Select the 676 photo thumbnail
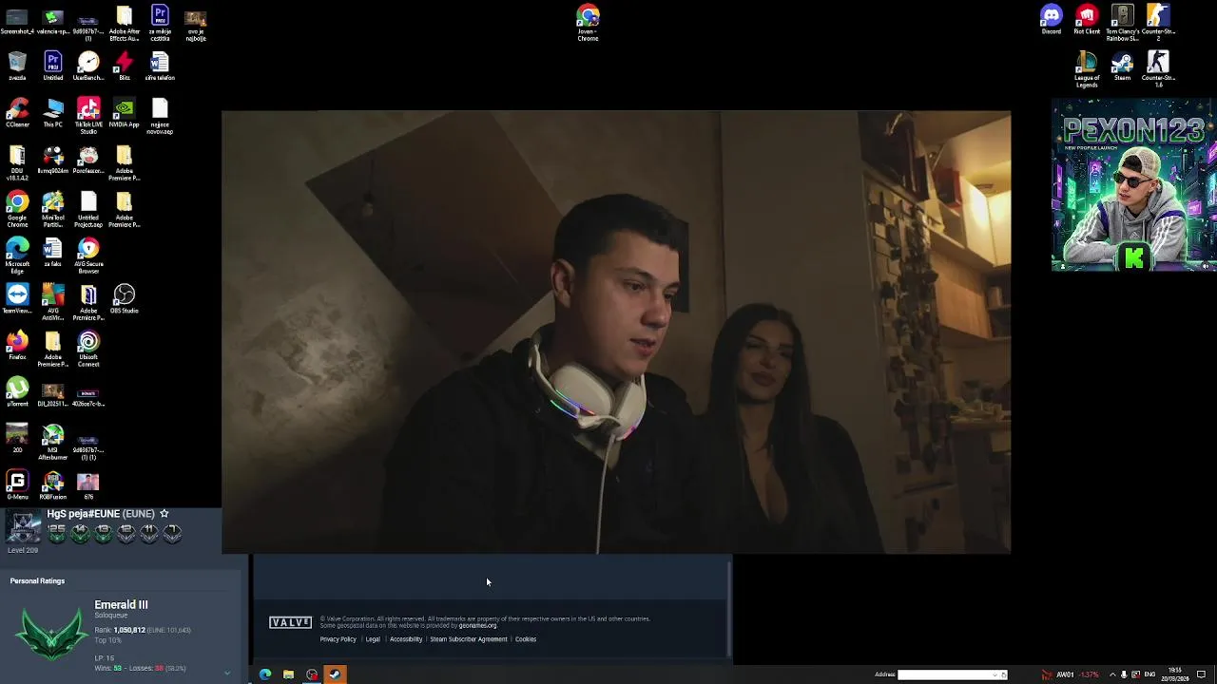1217x684 pixels. pyautogui.click(x=88, y=484)
